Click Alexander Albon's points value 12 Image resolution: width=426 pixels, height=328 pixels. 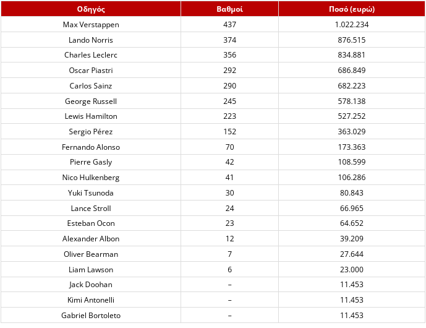click(229, 239)
